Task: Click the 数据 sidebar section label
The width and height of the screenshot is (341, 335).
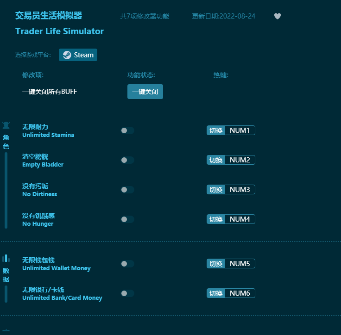Action: (x=6, y=275)
